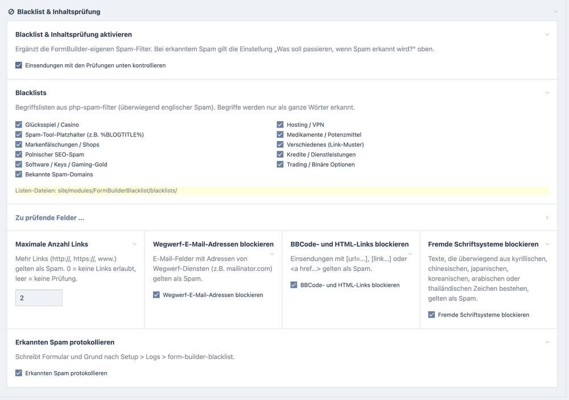The height and width of the screenshot is (400, 569).
Task: Collapse the Blacklist & Inhaltsprüfung fieldset chevron
Action: 555,11
